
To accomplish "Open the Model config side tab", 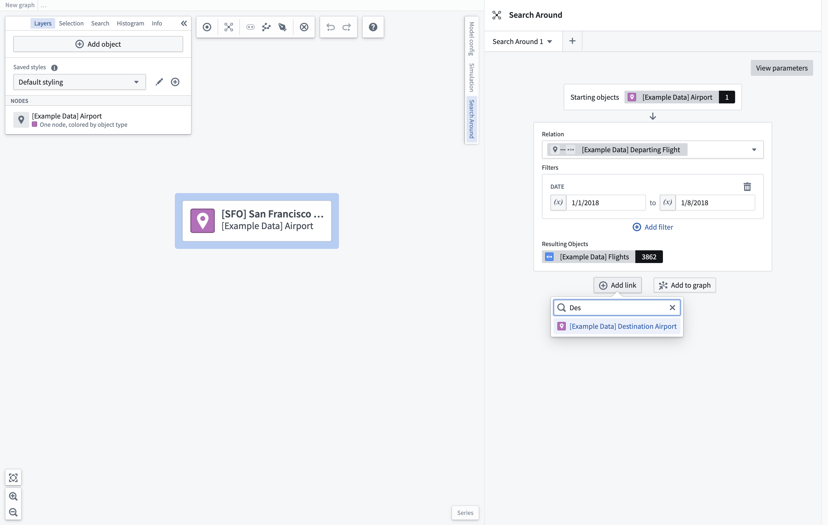I will pyautogui.click(x=471, y=39).
